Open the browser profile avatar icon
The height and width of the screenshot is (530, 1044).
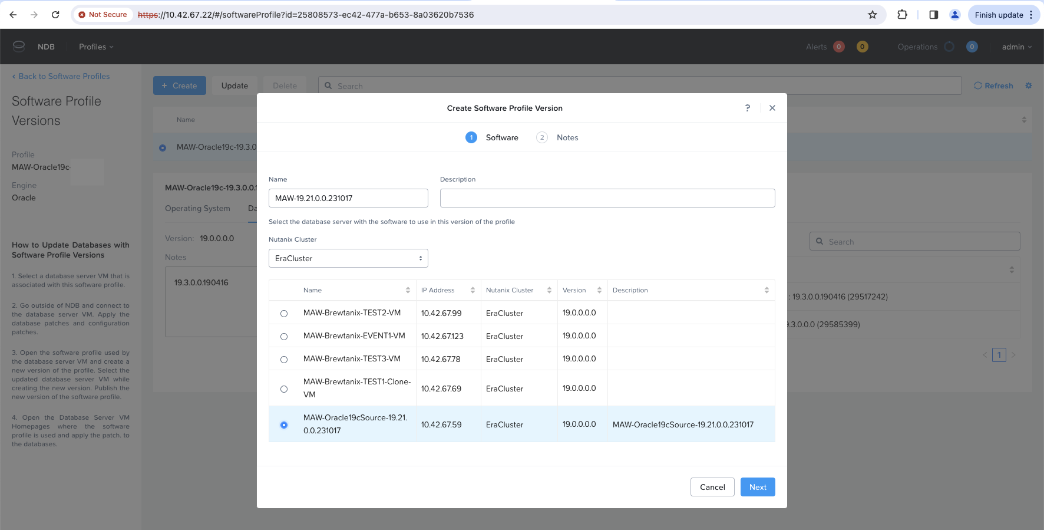tap(955, 15)
